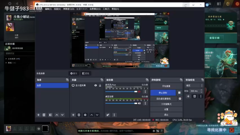The image size is (240, 135).
Task: Decrease transition duration with down stepper
Action: [x=201, y=92]
